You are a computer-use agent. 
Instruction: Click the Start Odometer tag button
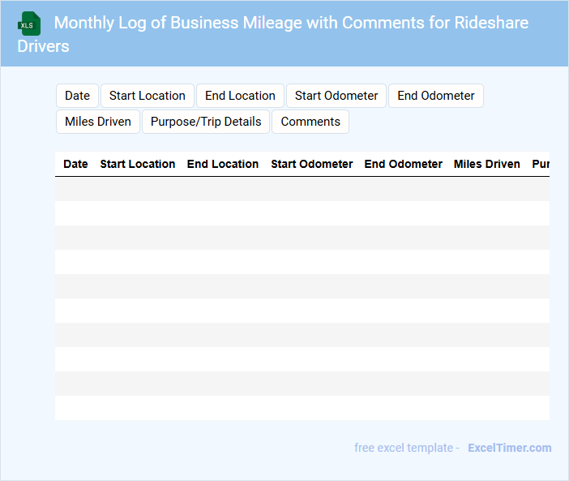point(336,96)
